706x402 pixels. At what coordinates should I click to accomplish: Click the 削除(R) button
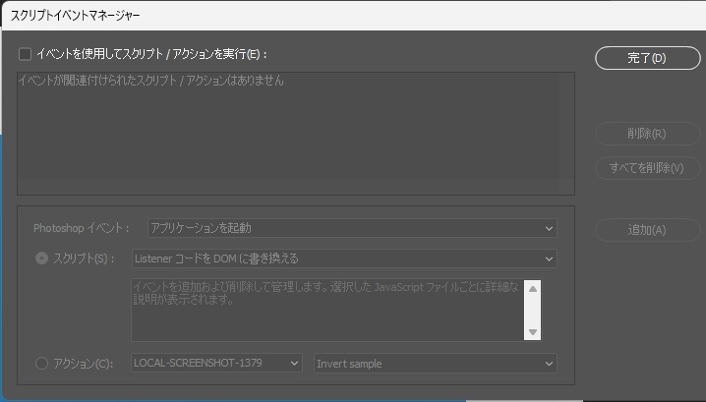[x=647, y=134]
